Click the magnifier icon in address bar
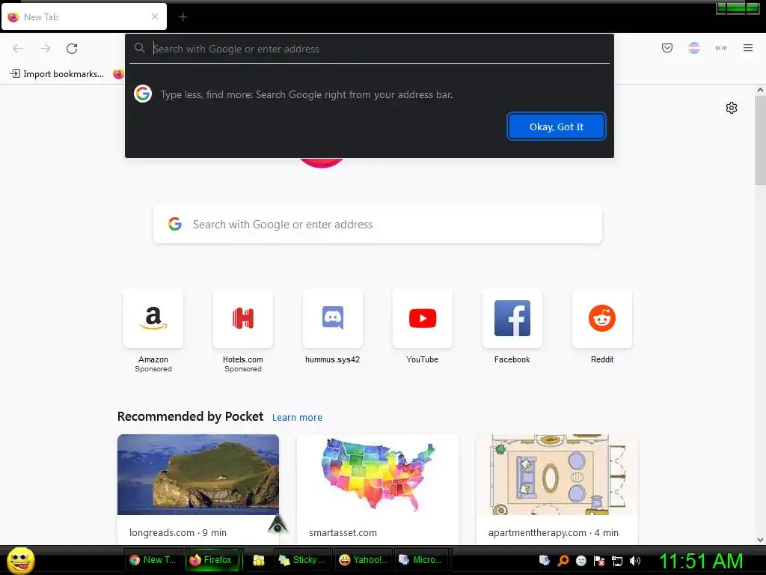The image size is (766, 575). [x=140, y=48]
